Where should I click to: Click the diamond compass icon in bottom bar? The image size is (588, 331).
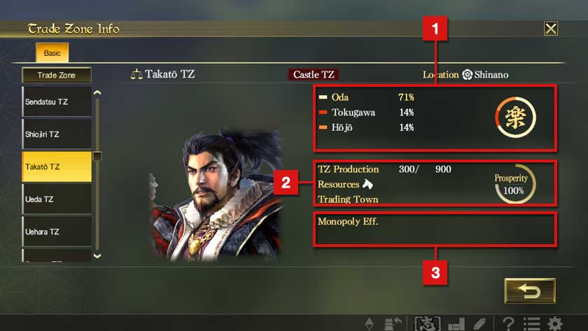(x=370, y=324)
